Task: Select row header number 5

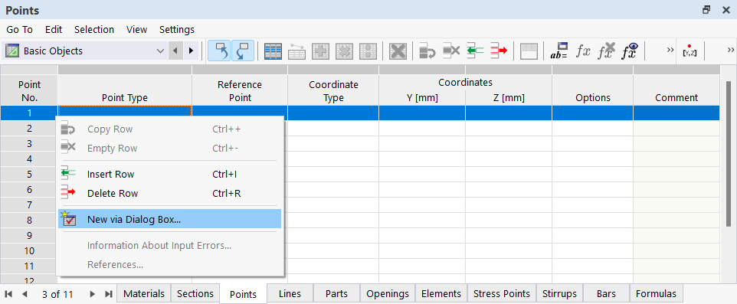Action: 29,175
